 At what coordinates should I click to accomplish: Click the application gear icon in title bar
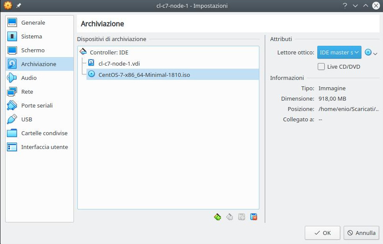[x=8, y=6]
